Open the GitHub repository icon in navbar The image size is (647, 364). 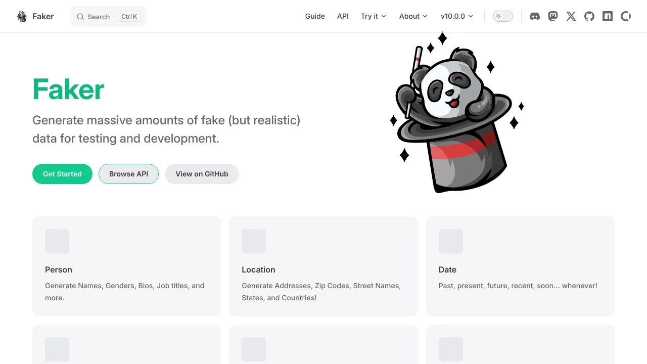point(589,16)
